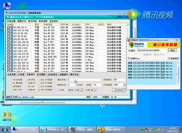The height and width of the screenshot is (133, 182).
Task: Click the 傀儡机: 51 台 status text
Action: (110, 97)
